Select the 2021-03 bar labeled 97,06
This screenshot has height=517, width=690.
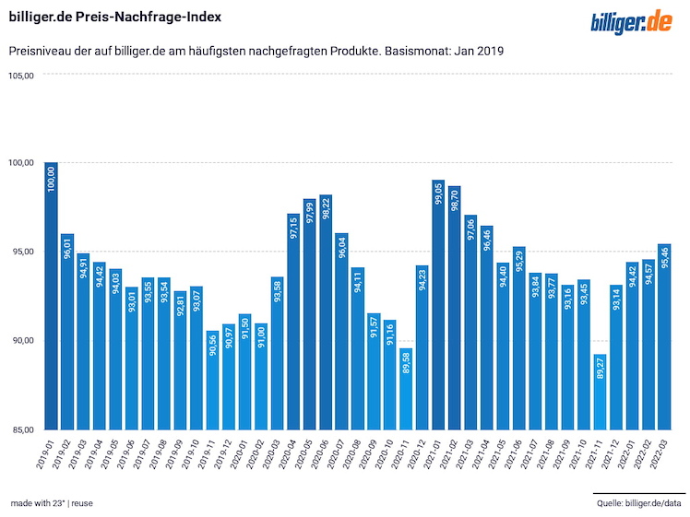click(471, 323)
